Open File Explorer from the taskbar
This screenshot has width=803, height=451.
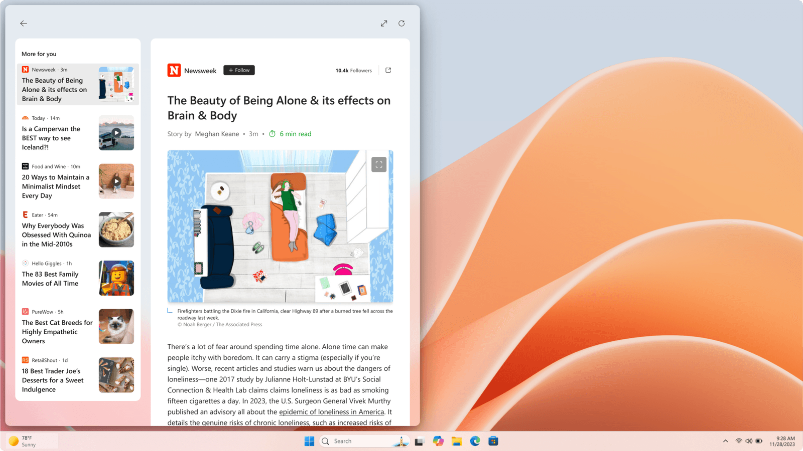coord(457,441)
